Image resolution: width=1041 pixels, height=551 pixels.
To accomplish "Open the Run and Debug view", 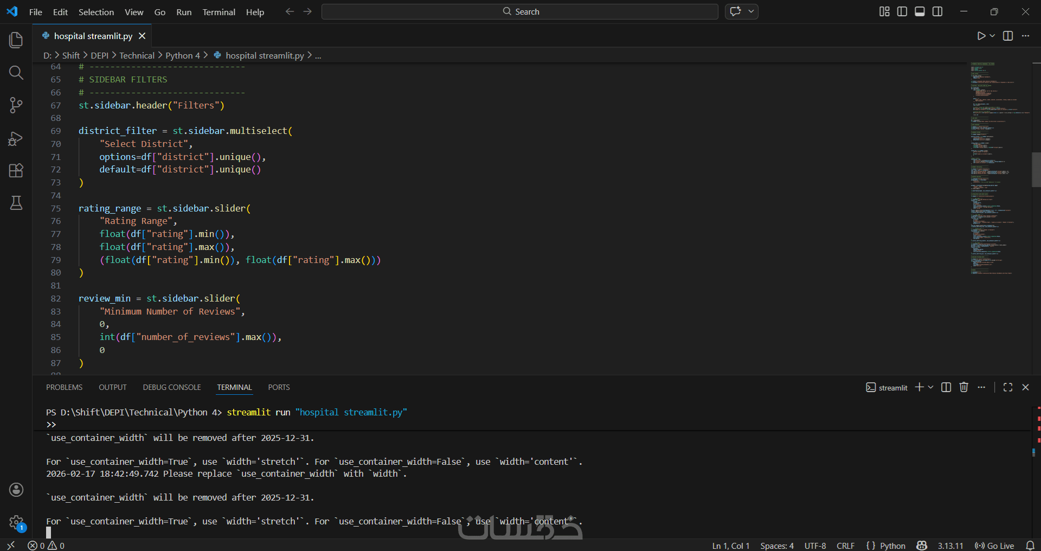I will point(16,139).
